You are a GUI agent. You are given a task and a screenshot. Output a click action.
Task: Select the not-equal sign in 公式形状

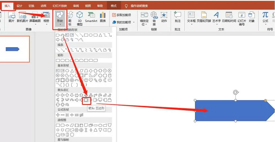point(81,115)
